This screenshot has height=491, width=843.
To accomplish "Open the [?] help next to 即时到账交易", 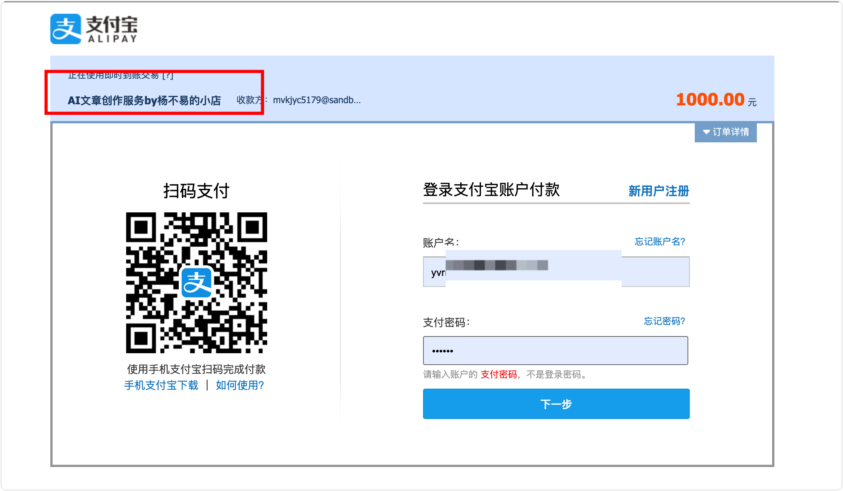I will click(168, 76).
